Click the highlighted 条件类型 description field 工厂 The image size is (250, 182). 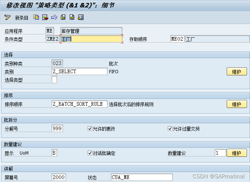91,39
